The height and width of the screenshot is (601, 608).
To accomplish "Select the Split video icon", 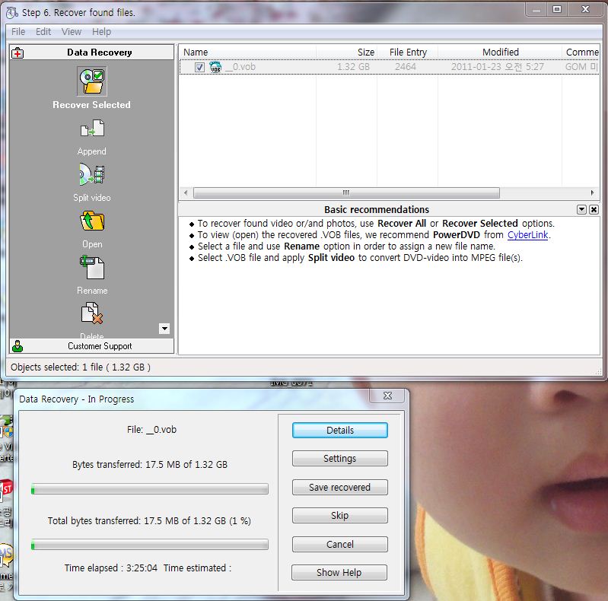I will (x=92, y=174).
